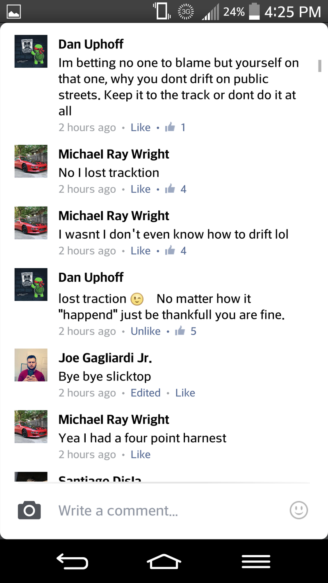
Task: Open the picture notification in status bar
Action: pyautogui.click(x=14, y=12)
